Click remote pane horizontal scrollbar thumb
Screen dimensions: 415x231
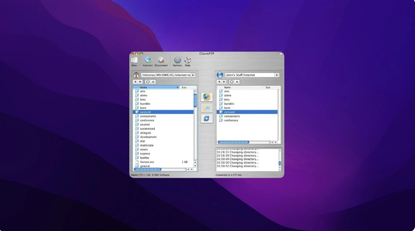pyautogui.click(x=233, y=142)
